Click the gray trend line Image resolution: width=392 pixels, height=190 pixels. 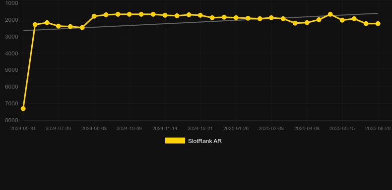200,22
